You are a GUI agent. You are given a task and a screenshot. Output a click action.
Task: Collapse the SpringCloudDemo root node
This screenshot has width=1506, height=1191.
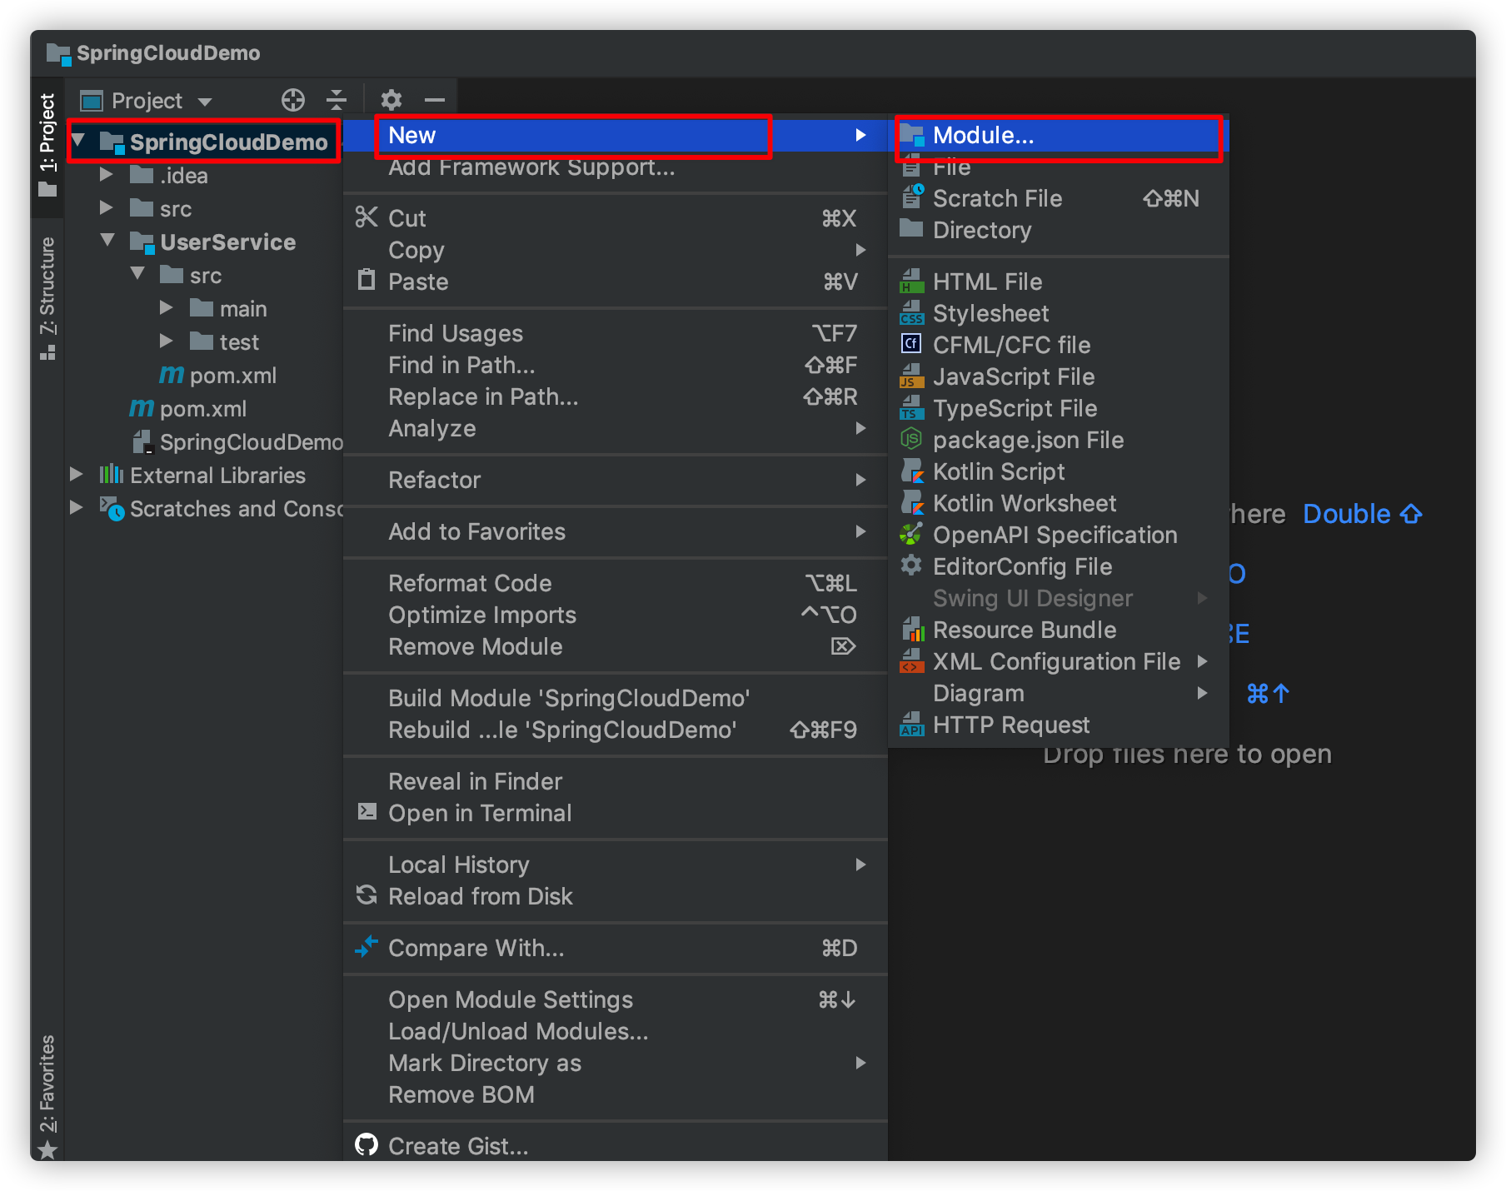(78, 140)
